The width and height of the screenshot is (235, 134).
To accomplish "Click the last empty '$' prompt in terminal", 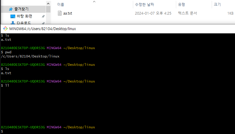I will (2, 131).
